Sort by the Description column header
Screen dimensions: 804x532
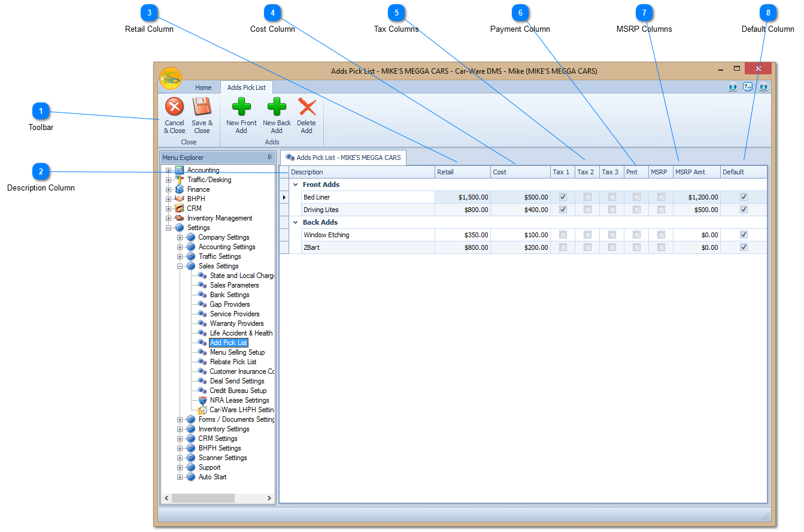pos(362,172)
